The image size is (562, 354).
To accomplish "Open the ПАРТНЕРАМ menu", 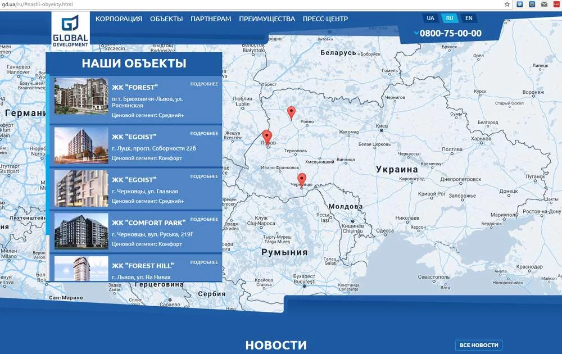I will tap(211, 19).
